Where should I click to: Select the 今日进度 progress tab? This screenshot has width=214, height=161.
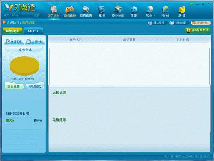(x=14, y=86)
